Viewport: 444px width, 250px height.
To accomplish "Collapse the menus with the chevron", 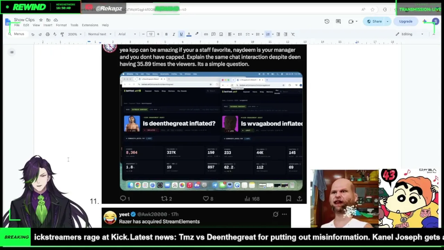I will point(434,34).
